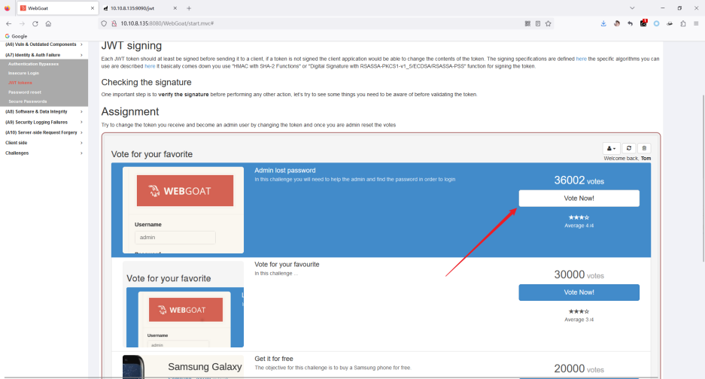705x379 pixels.
Task: Open the extension icon with red badge 1
Action: tap(643, 23)
